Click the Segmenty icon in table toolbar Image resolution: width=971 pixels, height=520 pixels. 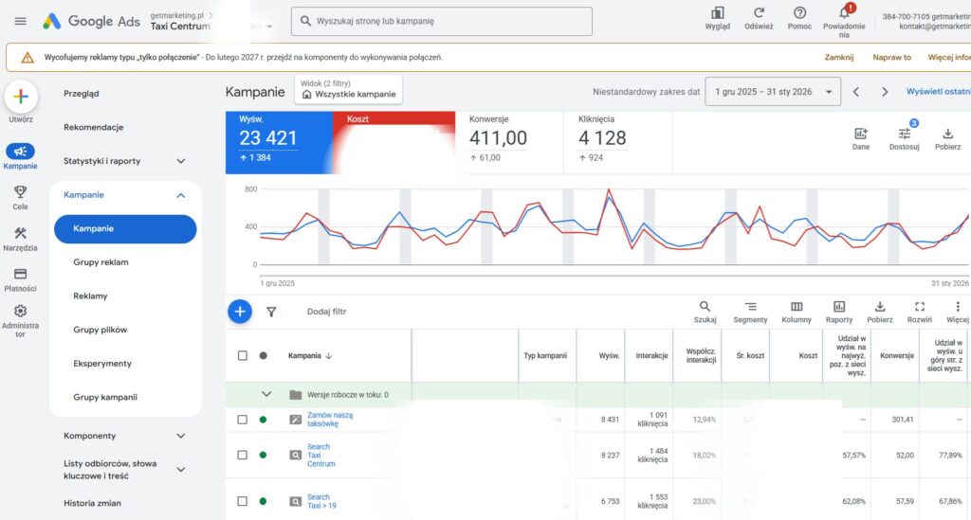(x=750, y=307)
